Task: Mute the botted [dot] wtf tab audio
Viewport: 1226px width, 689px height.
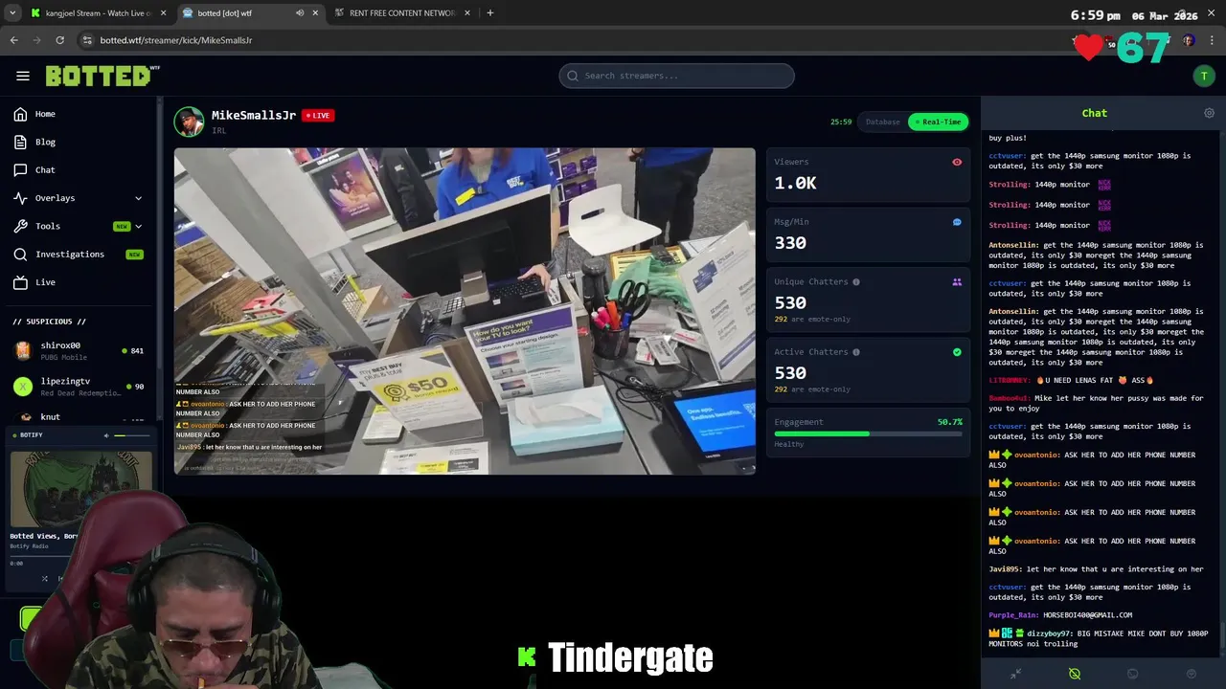Action: point(300,13)
